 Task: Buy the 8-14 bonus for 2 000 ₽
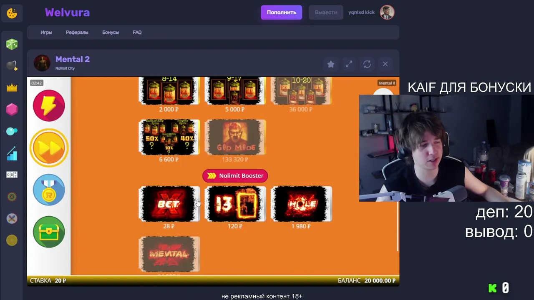[x=169, y=90]
